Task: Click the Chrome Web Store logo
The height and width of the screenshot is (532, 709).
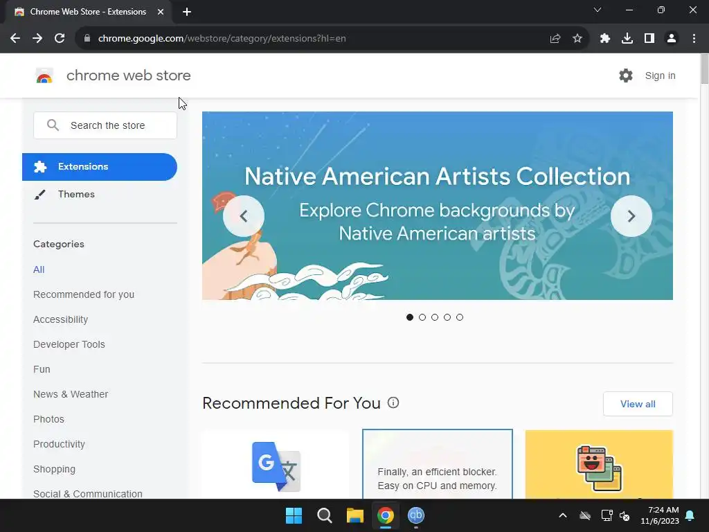Action: 44,76
